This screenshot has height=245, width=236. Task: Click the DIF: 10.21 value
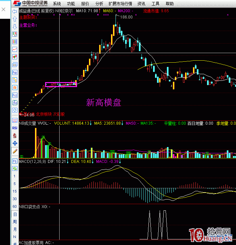tap(57, 162)
